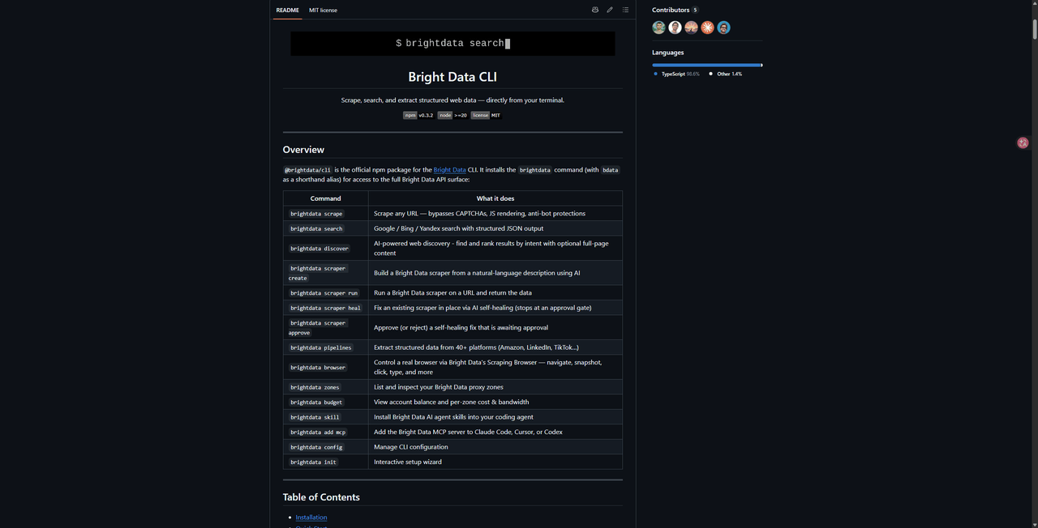Click the page vertical scrollbar thumb
Screen dimensions: 1038x528
1034,28
